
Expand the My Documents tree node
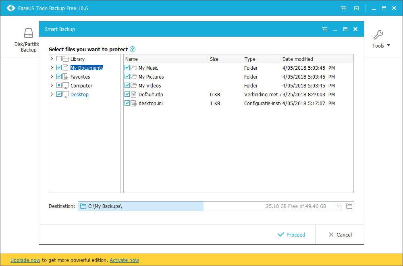point(52,68)
